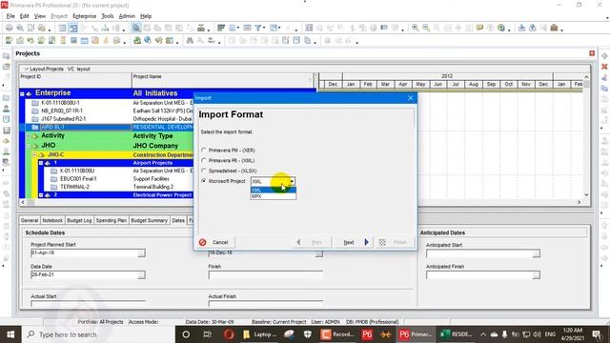Switch to the Notebook tab
This screenshot has height=343, width=610.
pyautogui.click(x=52, y=220)
